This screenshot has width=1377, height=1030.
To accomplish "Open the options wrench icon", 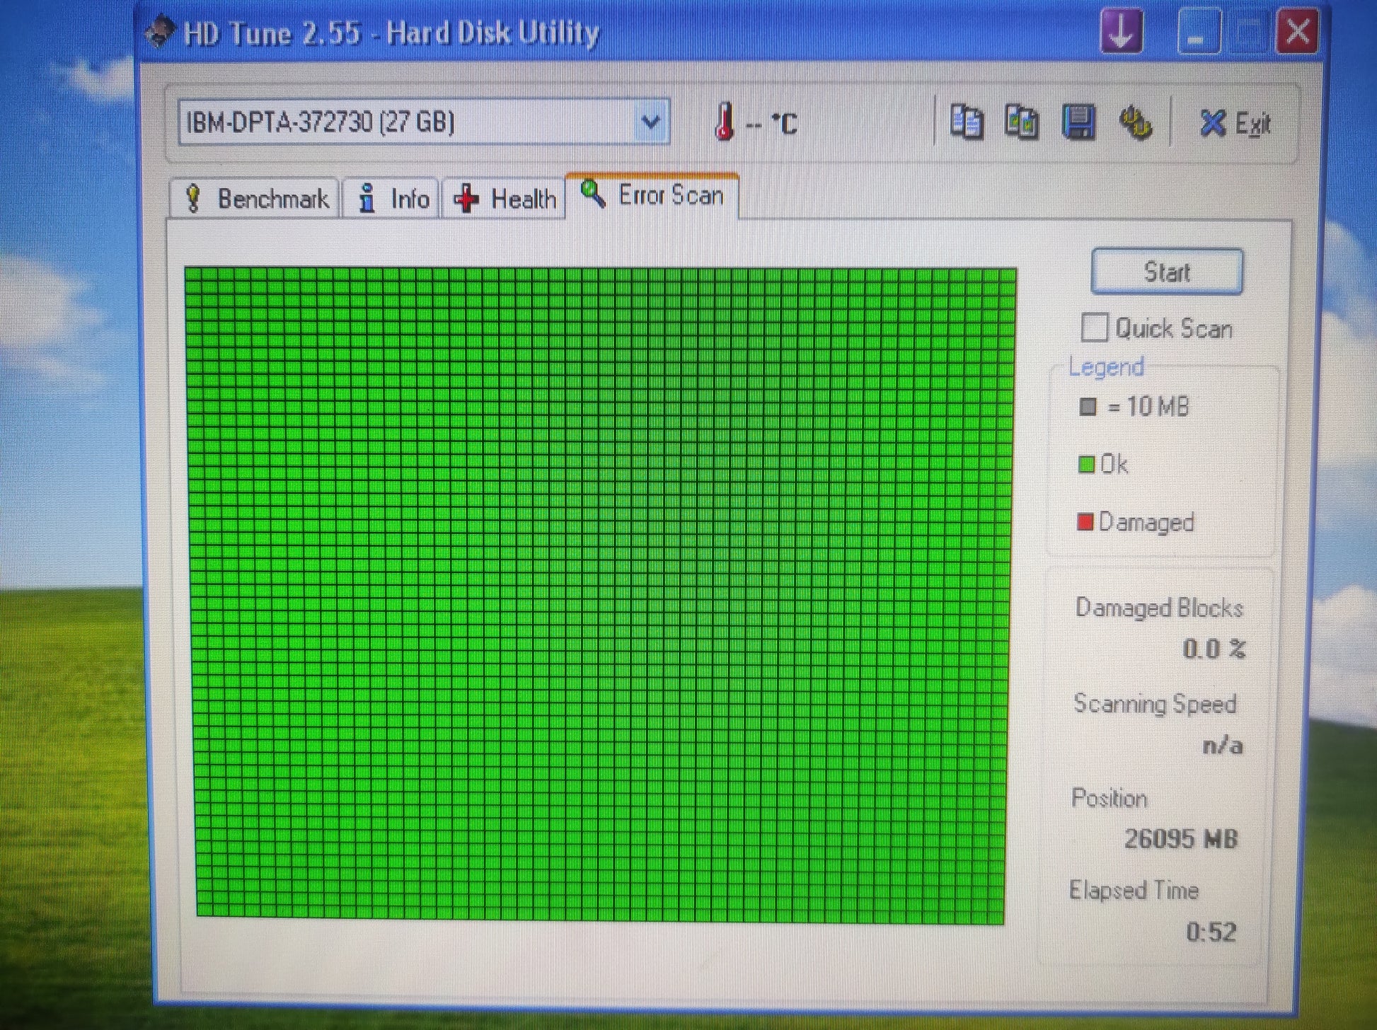I will (1135, 122).
